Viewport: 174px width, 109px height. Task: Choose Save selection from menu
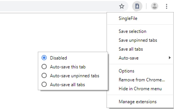point(132,31)
